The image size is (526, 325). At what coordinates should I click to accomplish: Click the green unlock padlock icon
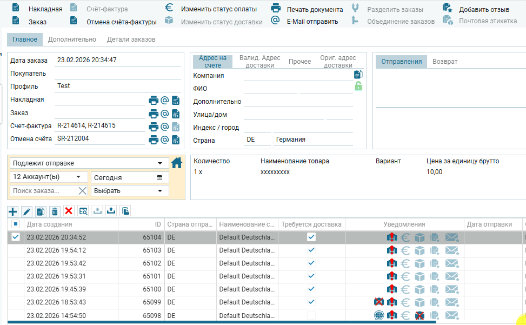coord(358,87)
